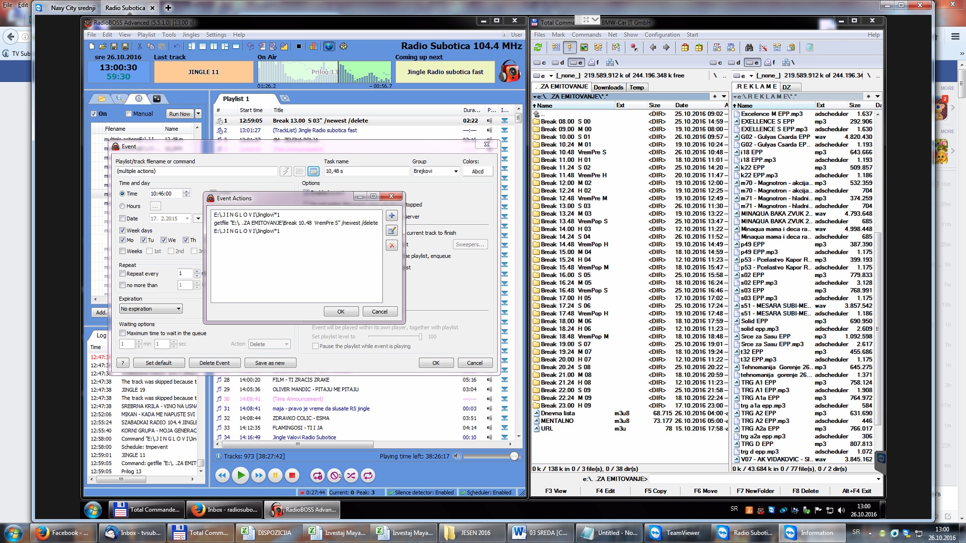Toggle Week days checkbox

[x=122, y=230]
